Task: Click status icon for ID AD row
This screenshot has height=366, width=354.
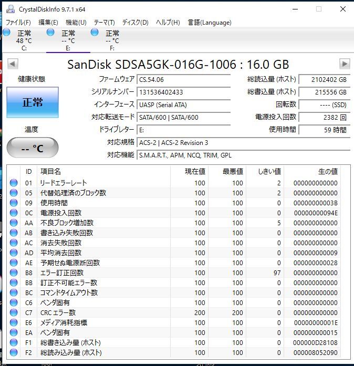Action: point(14,253)
